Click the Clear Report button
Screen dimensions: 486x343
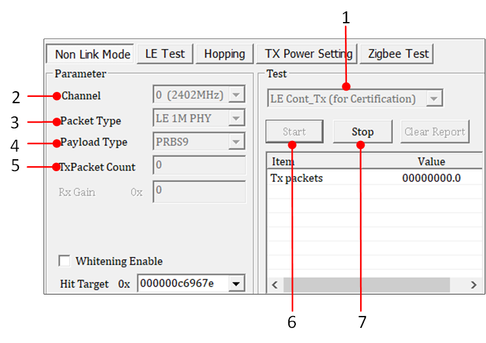(x=434, y=132)
